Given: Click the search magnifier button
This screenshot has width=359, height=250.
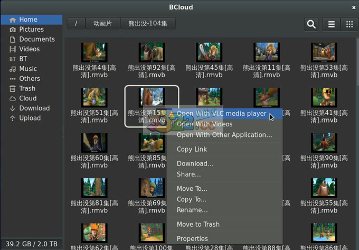Looking at the screenshot, I should (x=311, y=24).
